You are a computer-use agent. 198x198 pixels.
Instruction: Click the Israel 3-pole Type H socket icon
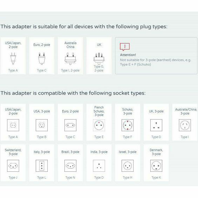[128, 166]
